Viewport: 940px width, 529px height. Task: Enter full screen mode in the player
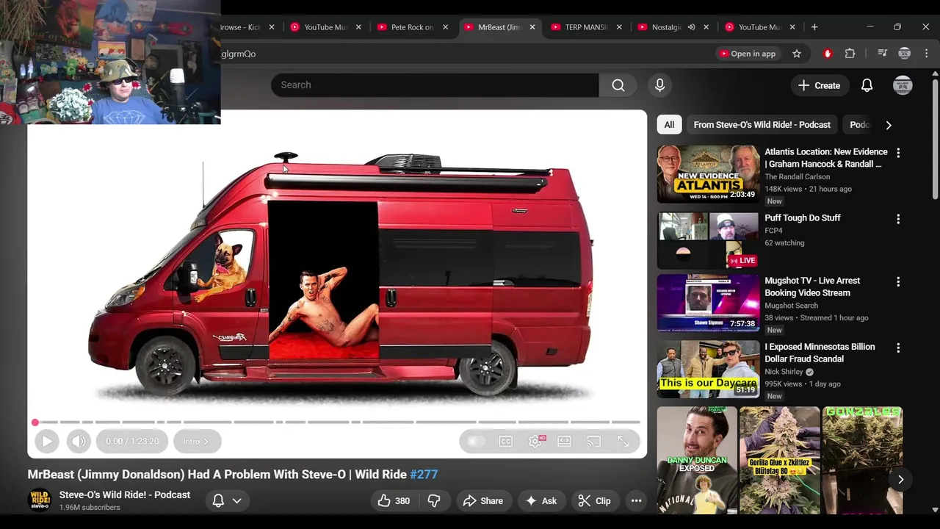(623, 442)
